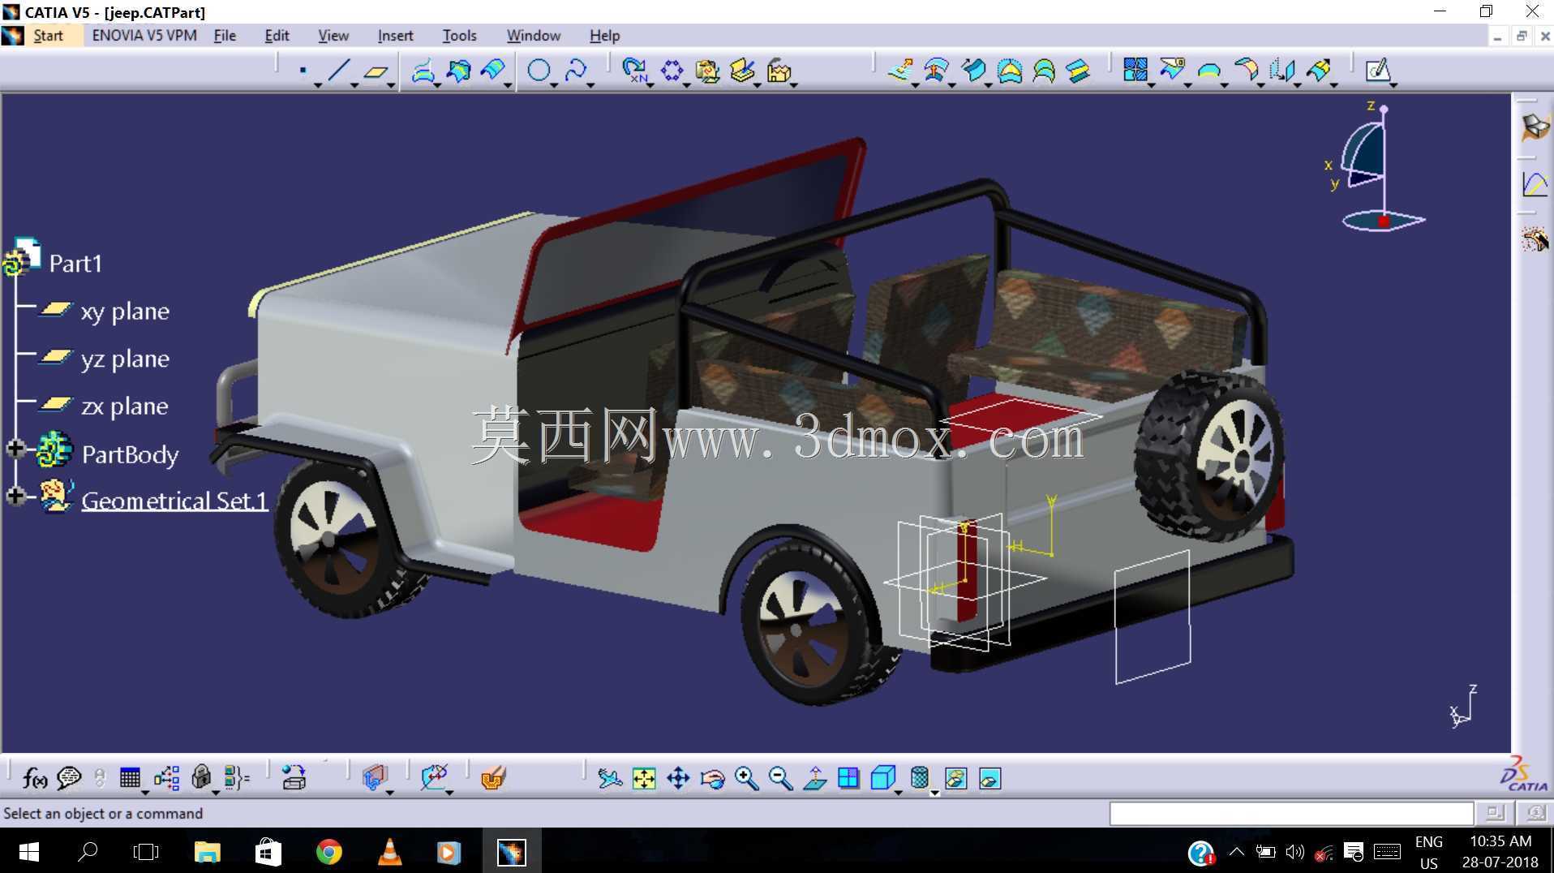Click the Create Multi-View icon
This screenshot has width=1554, height=873.
[x=848, y=779]
